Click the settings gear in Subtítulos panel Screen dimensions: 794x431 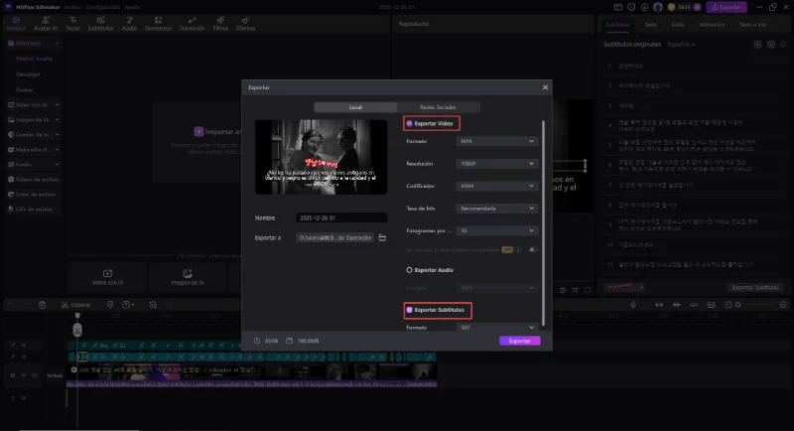tap(771, 45)
